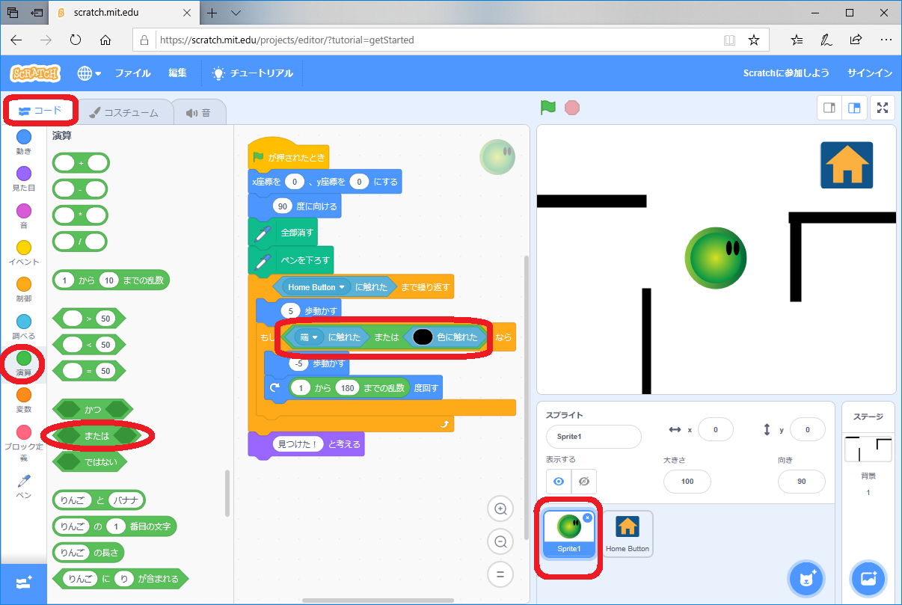902x605 pixels.
Task: Open a new browser tab
Action: pos(212,13)
